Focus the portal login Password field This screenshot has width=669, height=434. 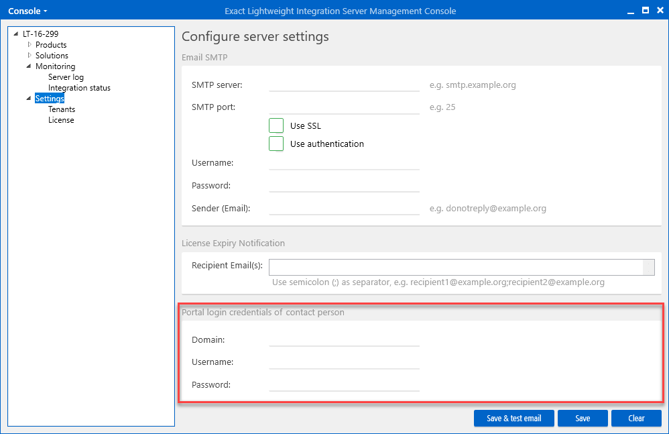tap(345, 384)
